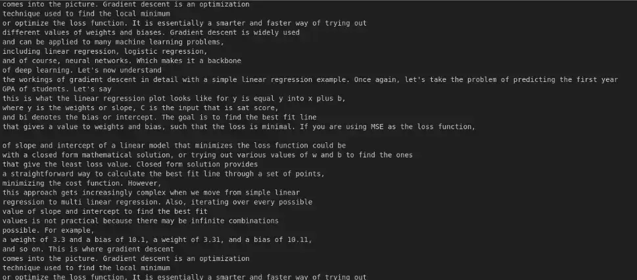The image size is (637, 280).
Task: Click the number "10.11" in the text
Action: (299, 240)
